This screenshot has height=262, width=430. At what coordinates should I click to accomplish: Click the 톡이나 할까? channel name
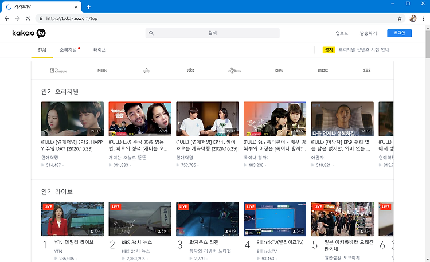click(256, 158)
